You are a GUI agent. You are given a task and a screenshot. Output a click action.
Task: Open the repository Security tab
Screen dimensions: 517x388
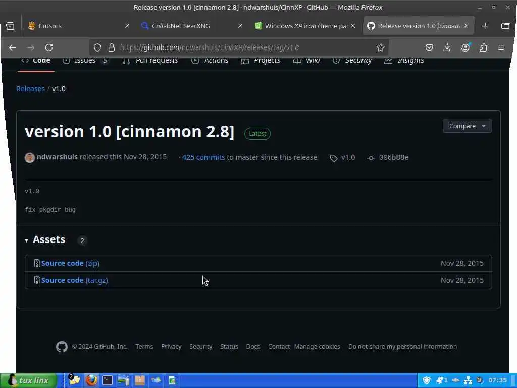pyautogui.click(x=352, y=61)
